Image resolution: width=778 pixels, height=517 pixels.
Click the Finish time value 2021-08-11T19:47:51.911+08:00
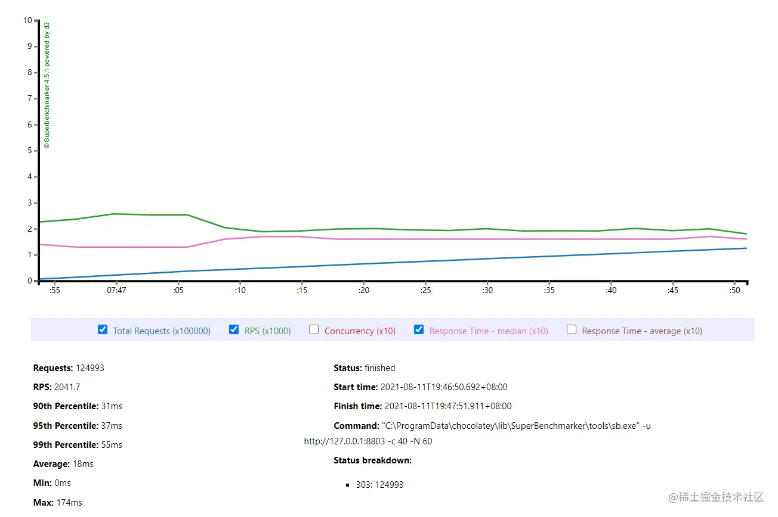pyautogui.click(x=448, y=406)
